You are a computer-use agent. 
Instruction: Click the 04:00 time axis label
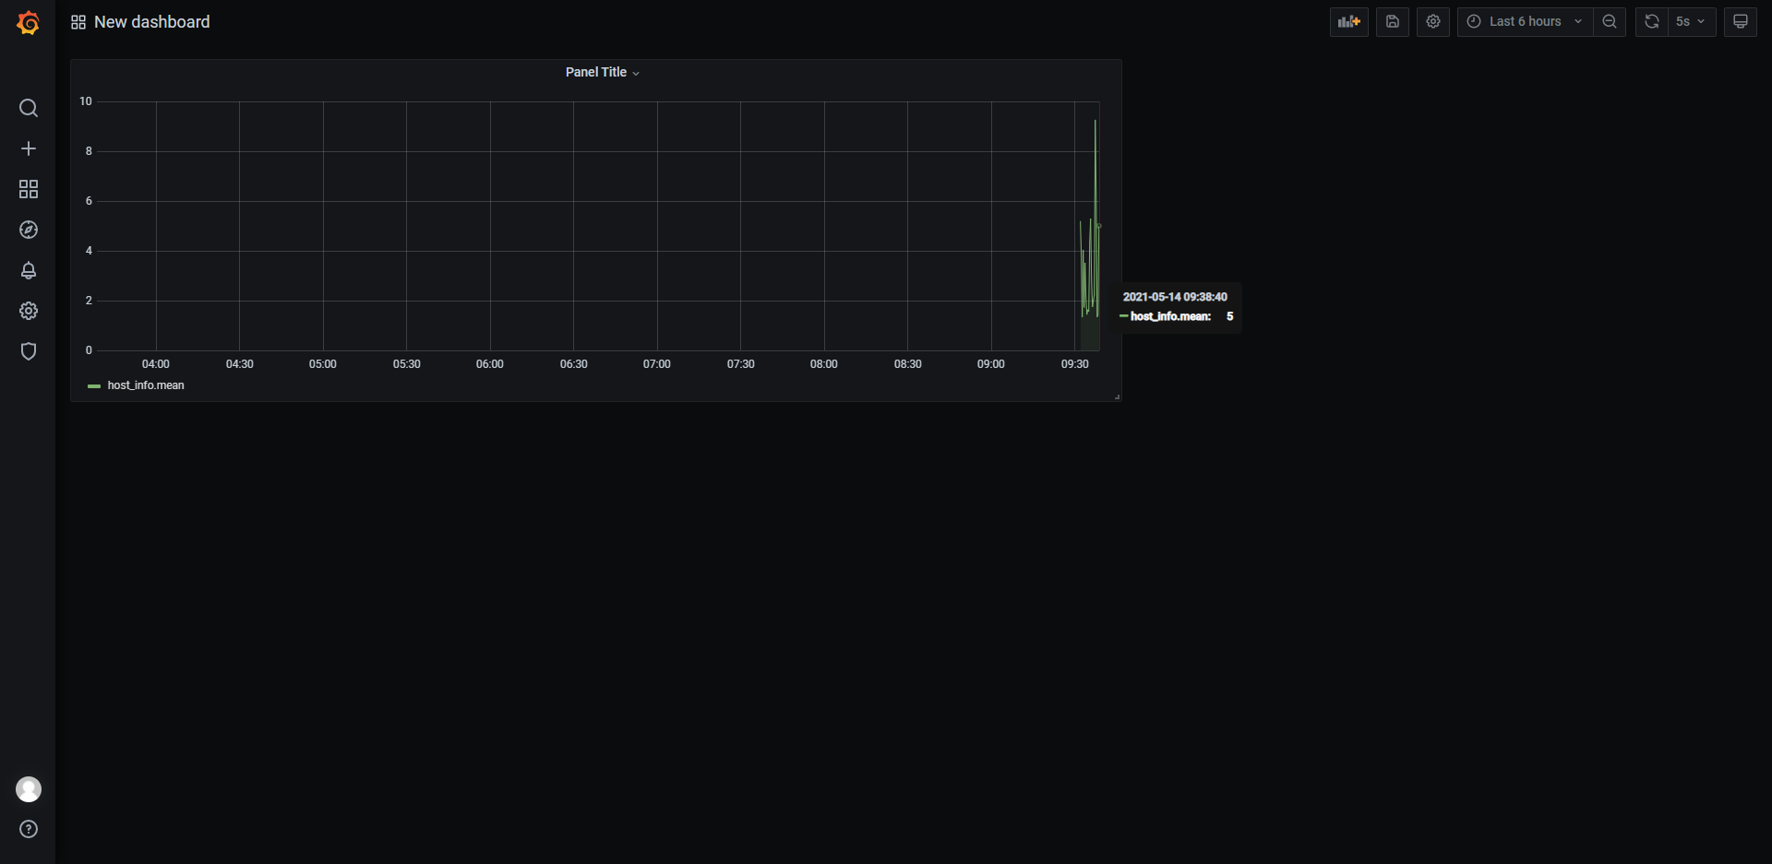(x=156, y=364)
